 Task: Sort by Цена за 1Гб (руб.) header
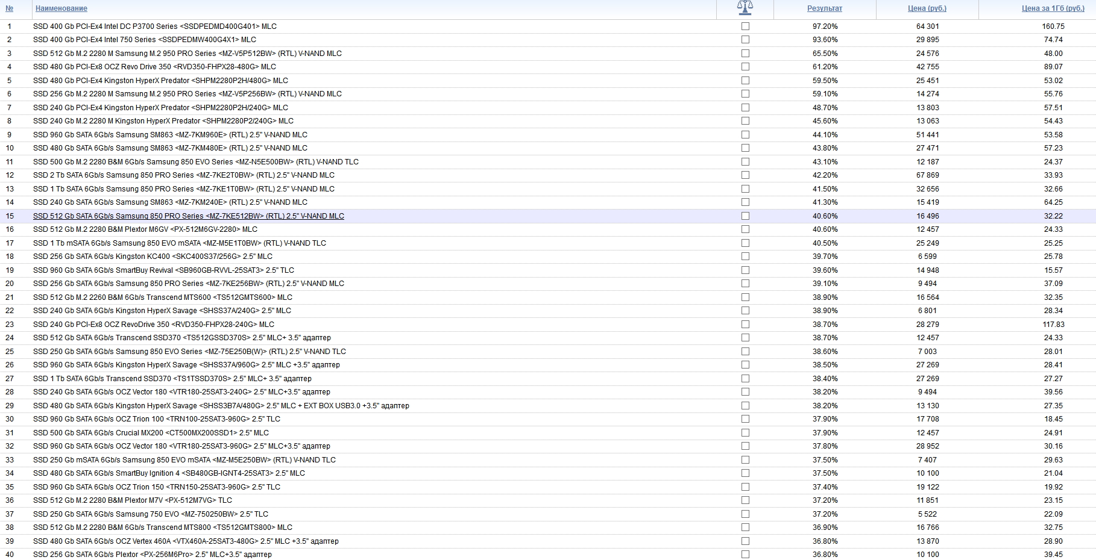coord(1053,8)
